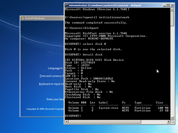This screenshot has width=178, height=133.
Task: Maximize the cmd.exe diskpart window
Action: coord(168,5)
